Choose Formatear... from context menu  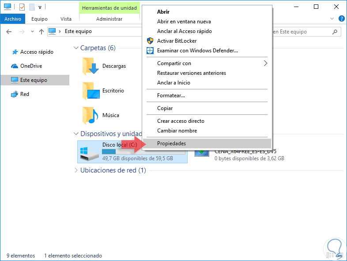click(207, 96)
